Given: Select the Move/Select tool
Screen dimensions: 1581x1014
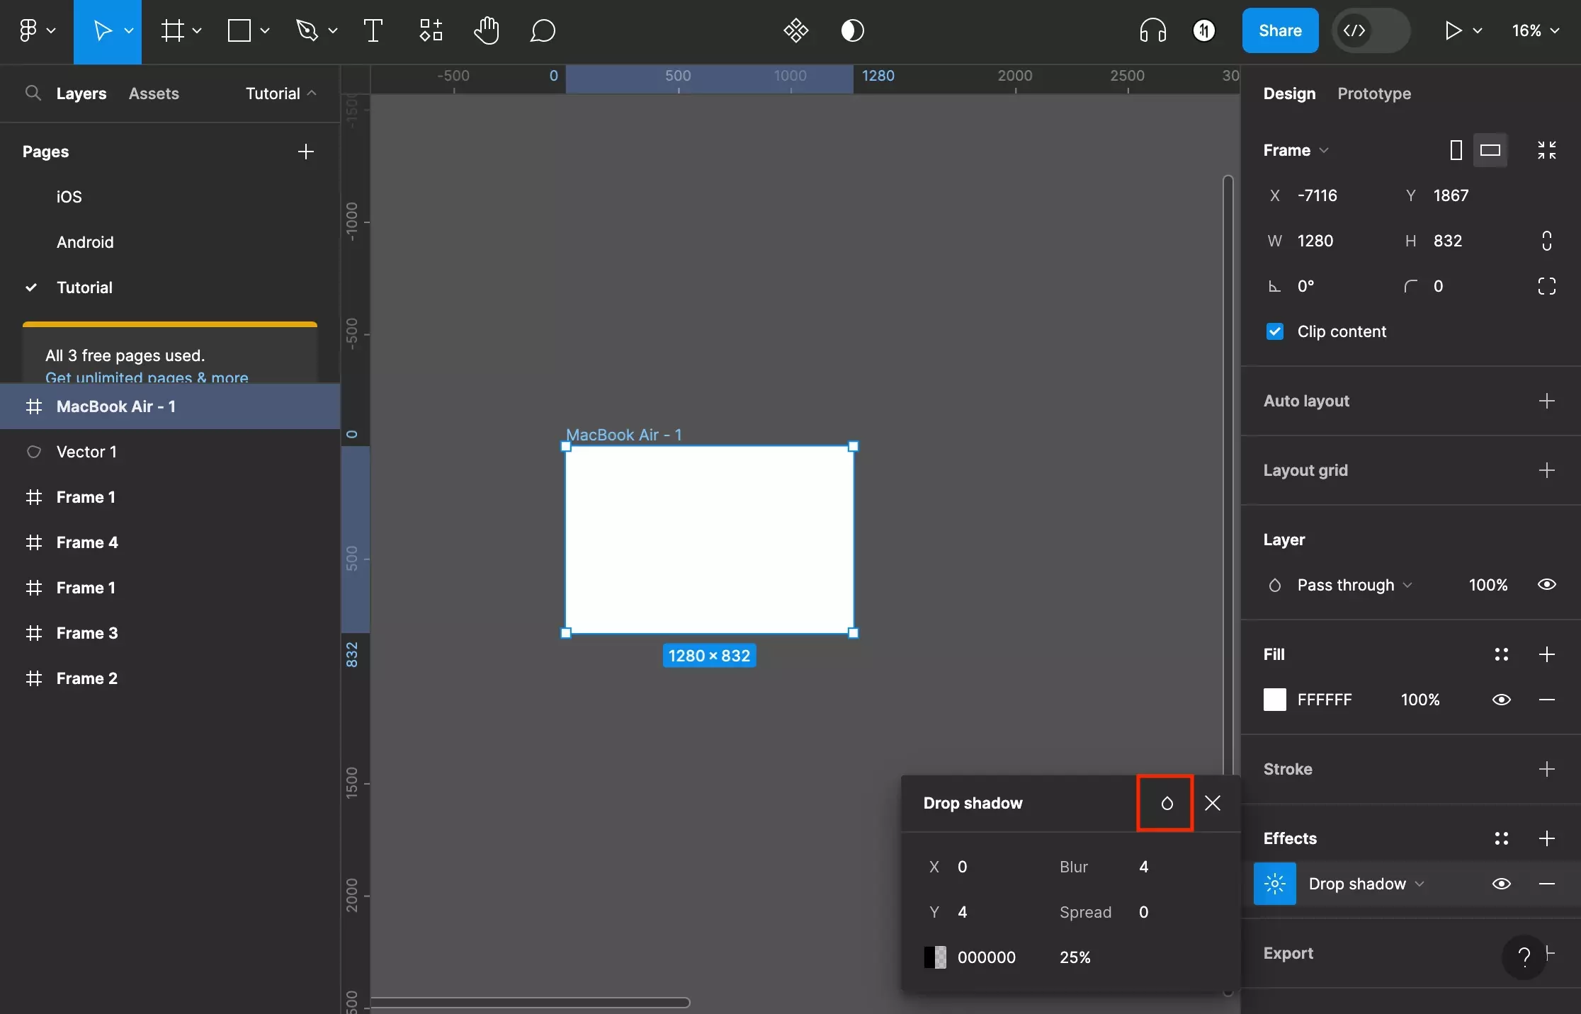Looking at the screenshot, I should 107,29.
